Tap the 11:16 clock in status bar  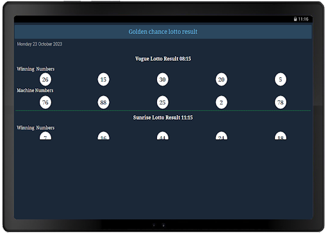coord(303,19)
